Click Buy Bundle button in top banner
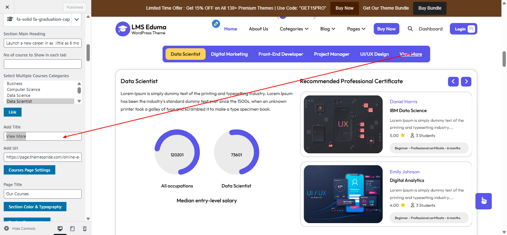Viewport: 507px width, 235px height. (429, 8)
